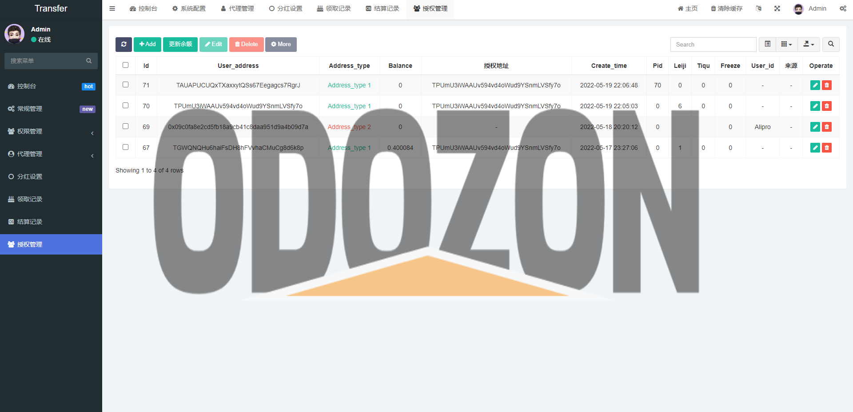Open 常规管理 in the sidebar
Image resolution: width=853 pixels, height=412 pixels.
click(51, 109)
